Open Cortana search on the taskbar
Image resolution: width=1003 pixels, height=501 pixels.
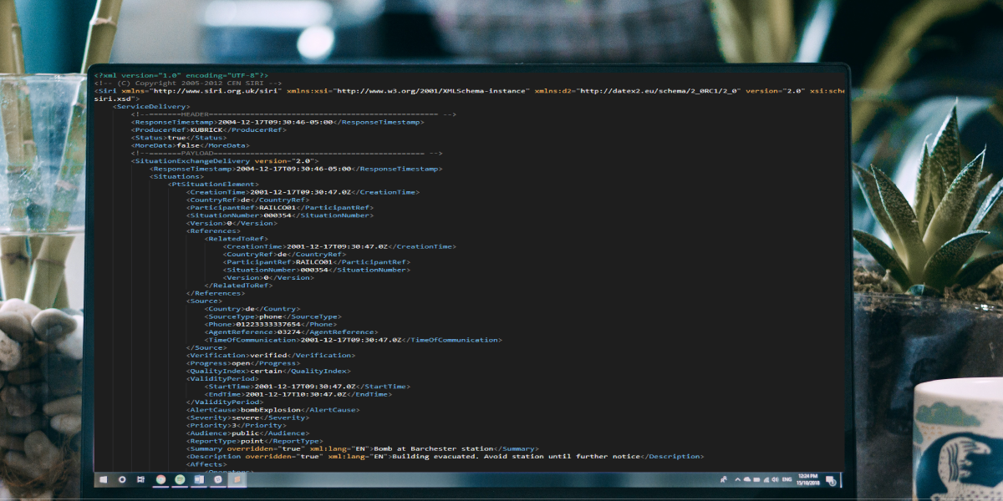click(x=122, y=482)
